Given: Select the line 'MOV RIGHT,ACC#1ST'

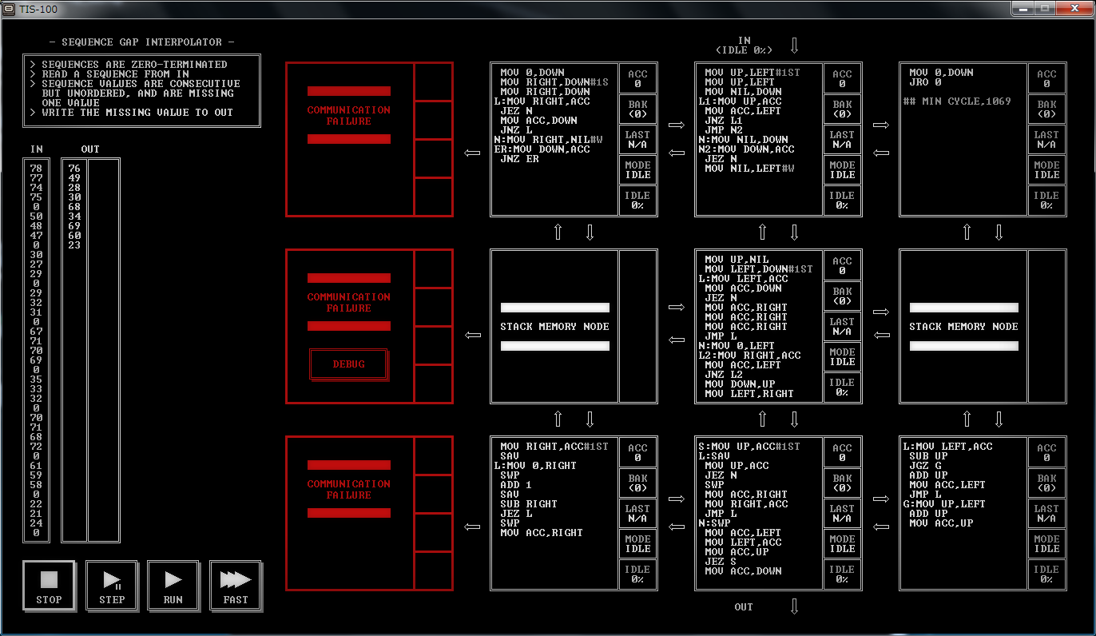Looking at the screenshot, I should pos(554,447).
